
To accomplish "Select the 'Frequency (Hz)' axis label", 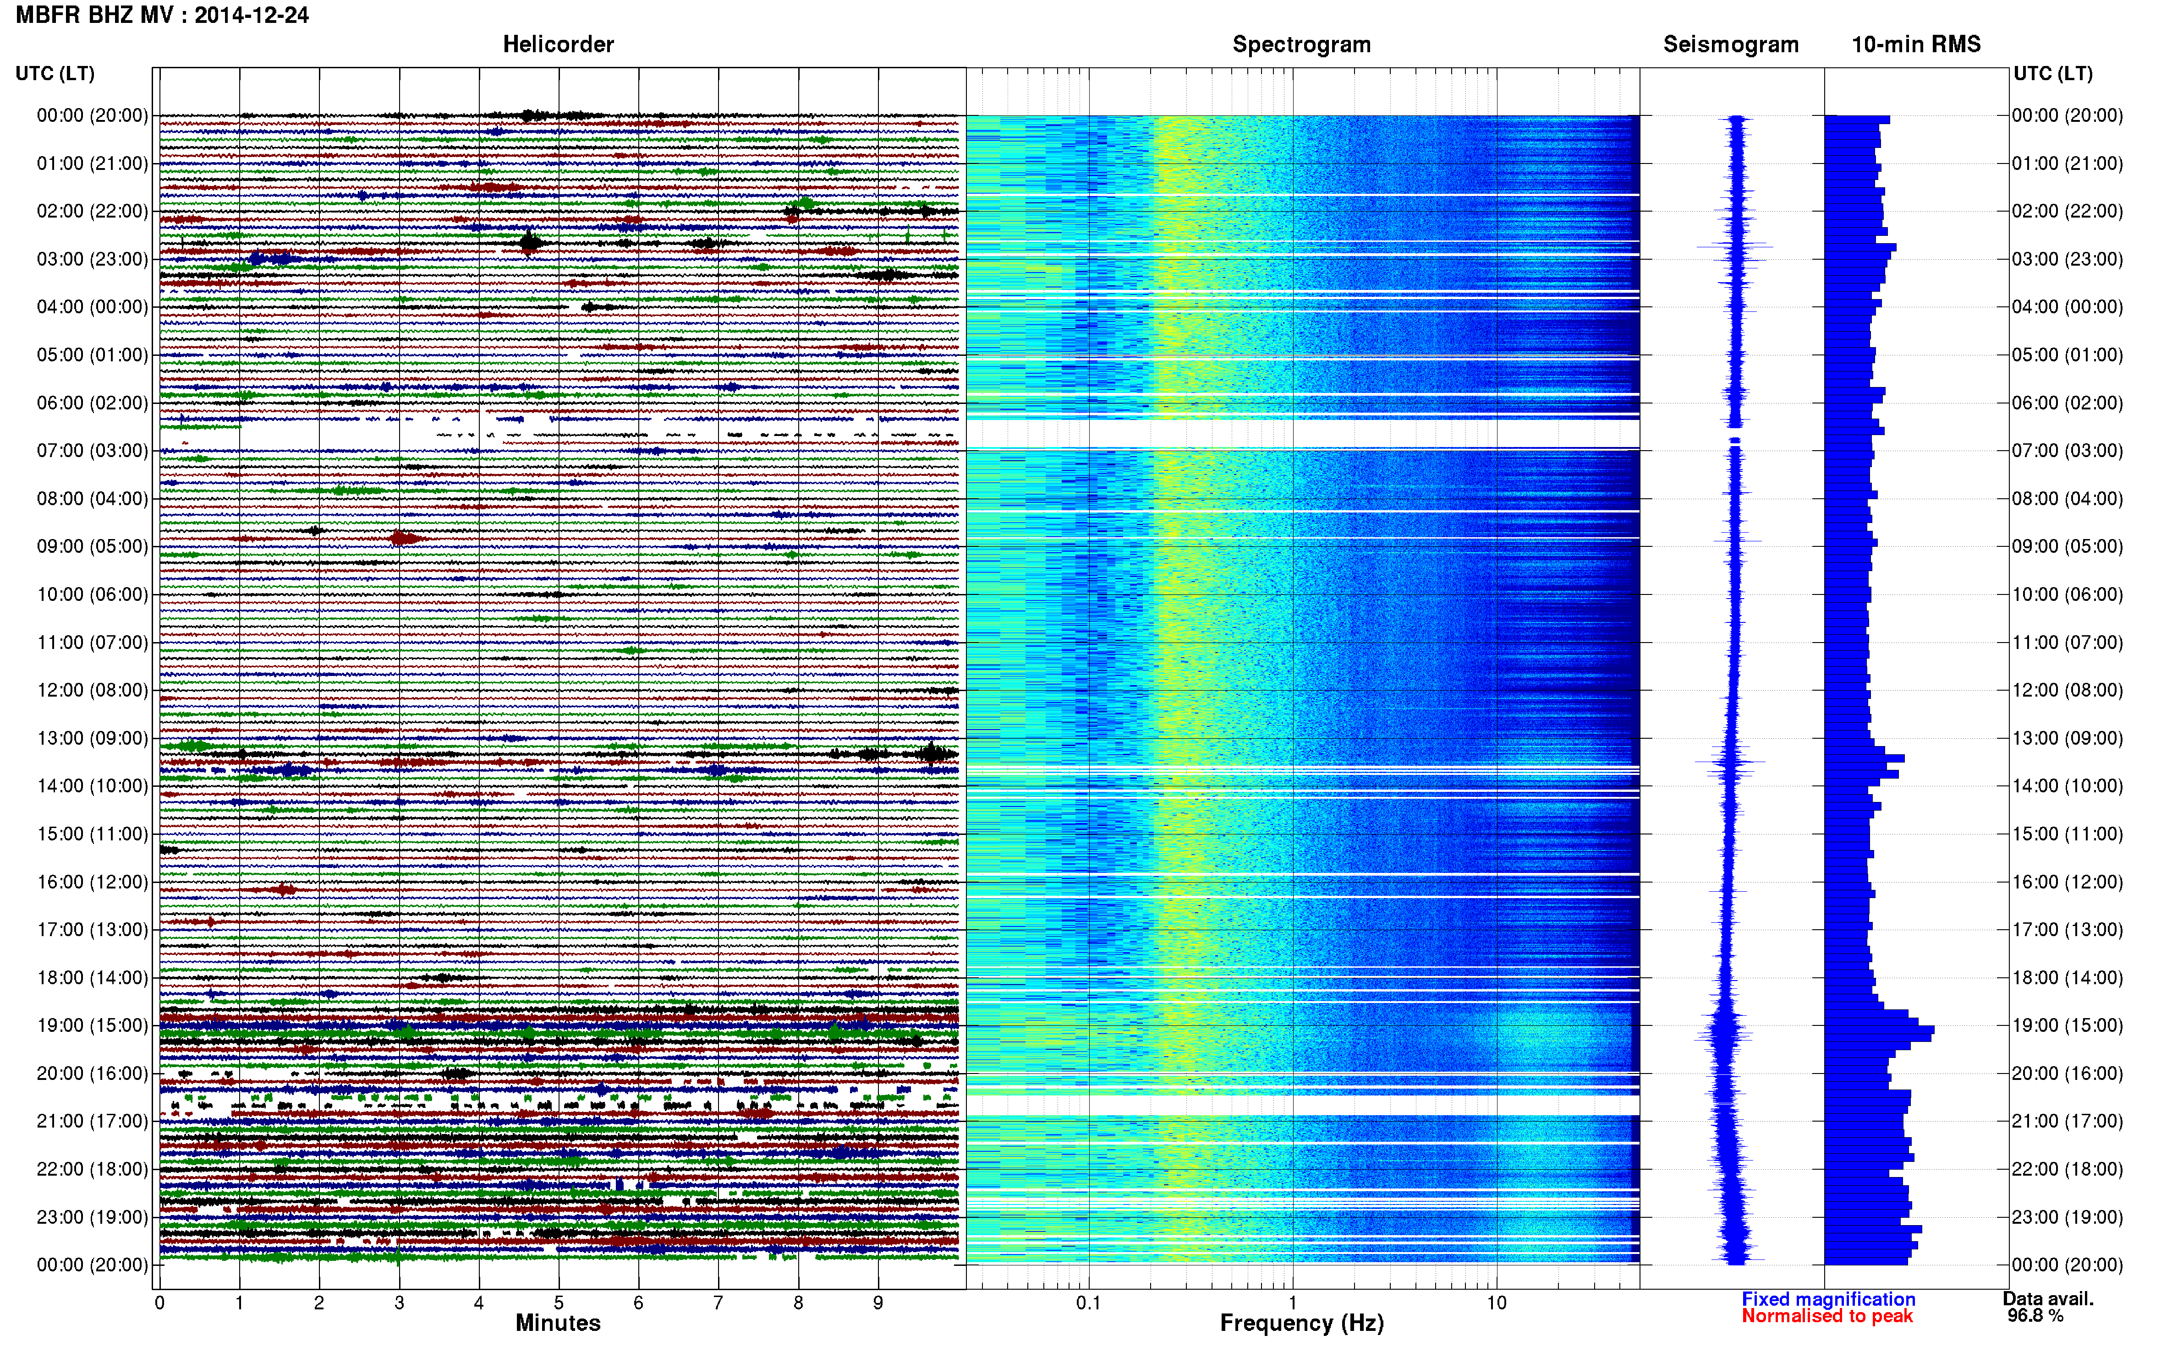I will point(1301,1323).
